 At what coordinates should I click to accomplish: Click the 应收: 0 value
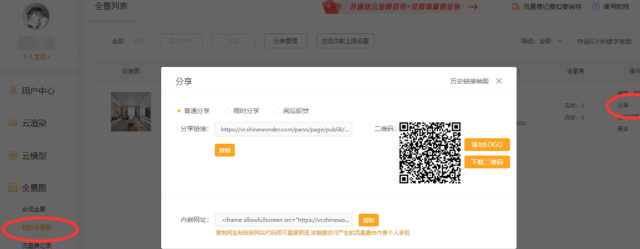(x=574, y=118)
